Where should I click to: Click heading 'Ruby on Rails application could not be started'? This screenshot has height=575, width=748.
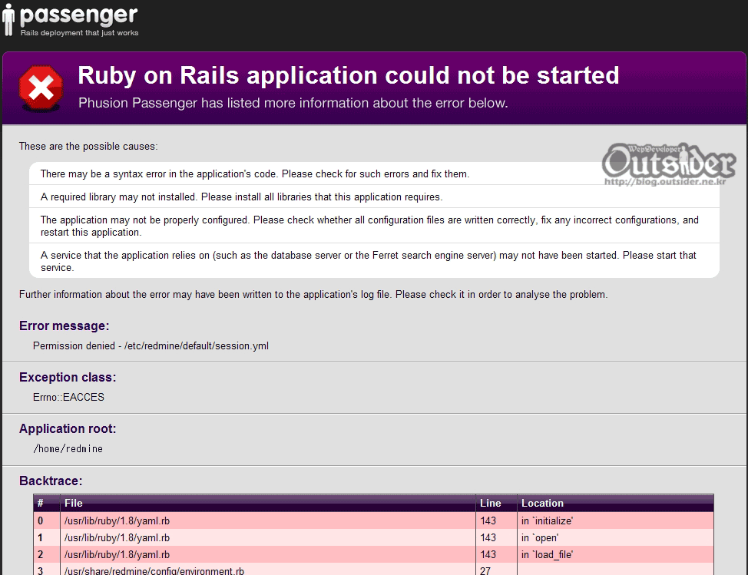tap(348, 75)
